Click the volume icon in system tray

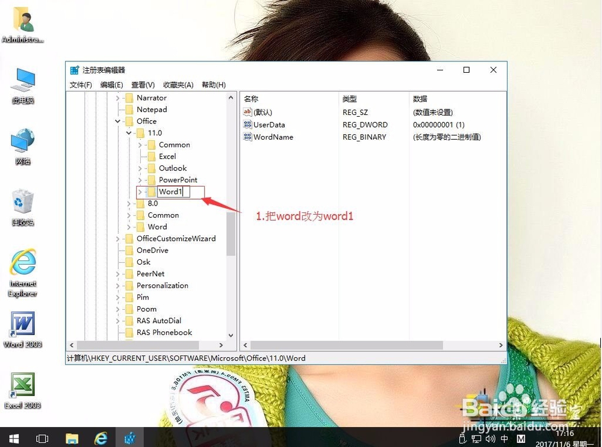pyautogui.click(x=490, y=439)
